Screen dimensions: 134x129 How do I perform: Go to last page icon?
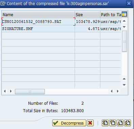[128, 123]
